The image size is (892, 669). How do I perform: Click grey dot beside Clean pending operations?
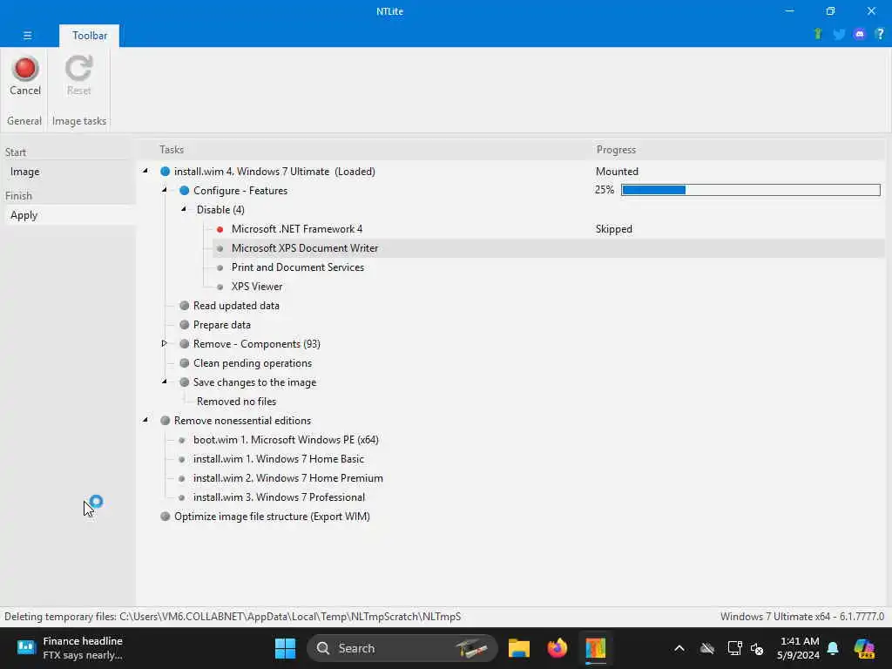pyautogui.click(x=185, y=363)
